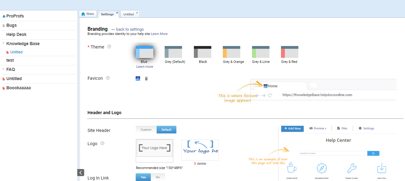Expand the FAQ tree item
405x181 pixels.
click(x=3, y=69)
